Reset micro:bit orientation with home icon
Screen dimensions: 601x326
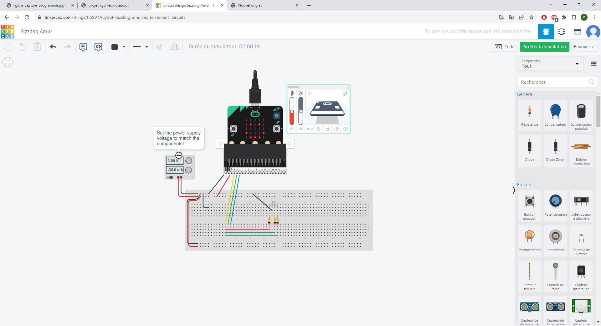(310, 93)
